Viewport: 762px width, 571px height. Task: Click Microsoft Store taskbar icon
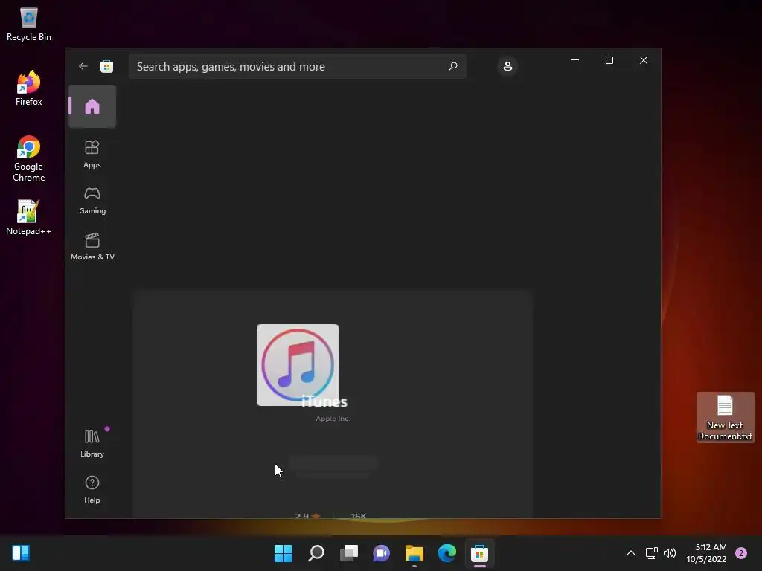480,553
